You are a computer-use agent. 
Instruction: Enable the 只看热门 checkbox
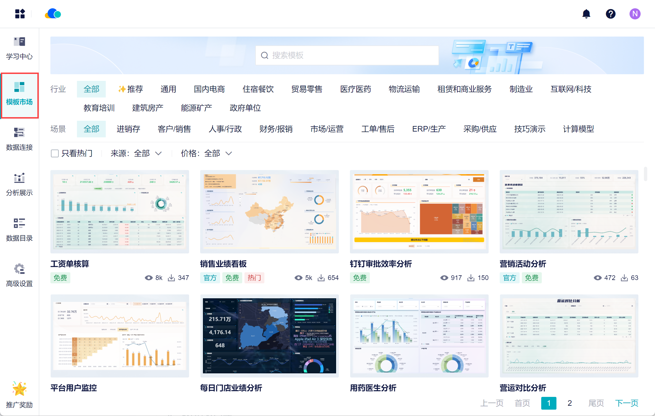(55, 153)
